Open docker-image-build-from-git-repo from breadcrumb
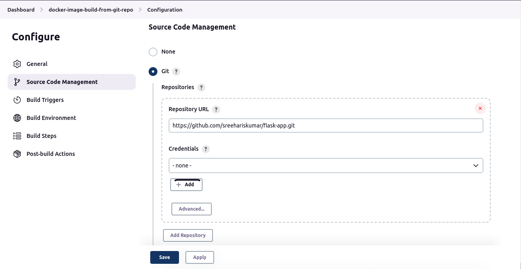This screenshot has width=521, height=269. [x=91, y=10]
